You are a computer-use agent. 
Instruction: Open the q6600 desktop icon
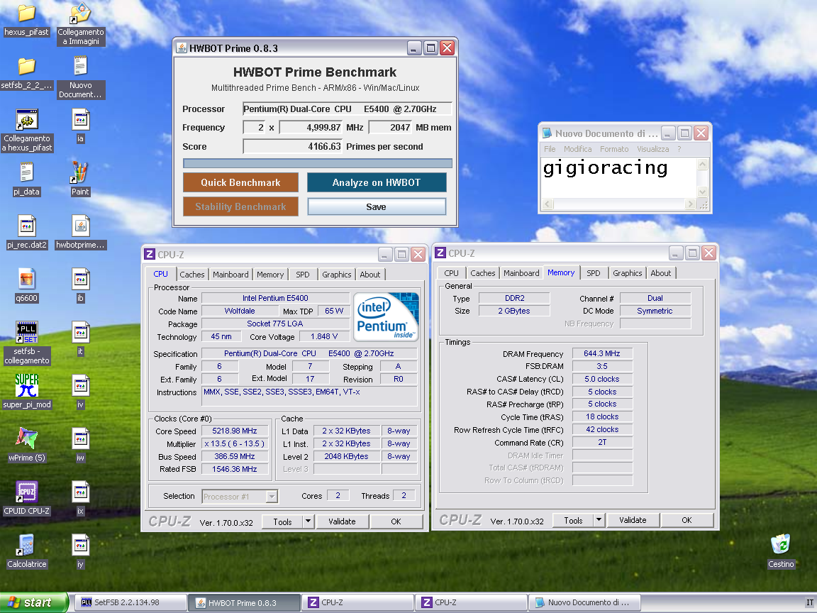point(26,279)
